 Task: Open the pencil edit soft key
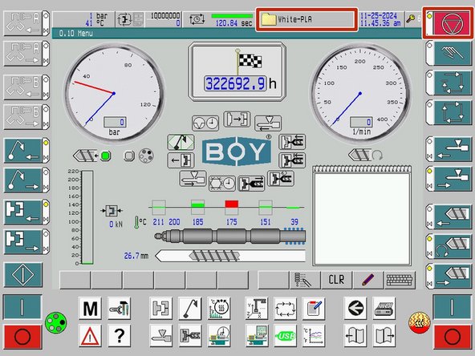368,280
